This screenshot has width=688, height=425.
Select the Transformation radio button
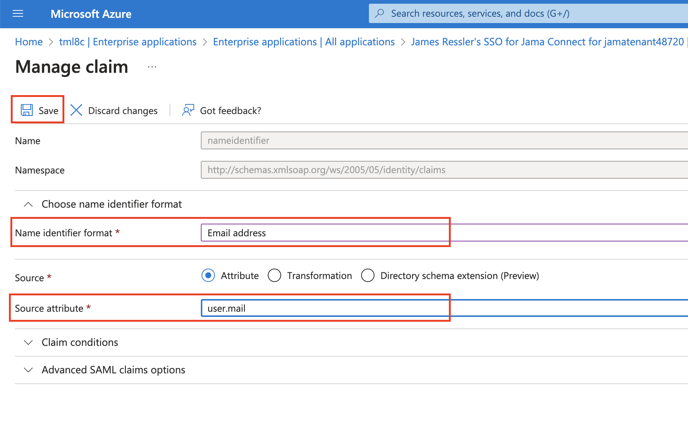pos(274,276)
